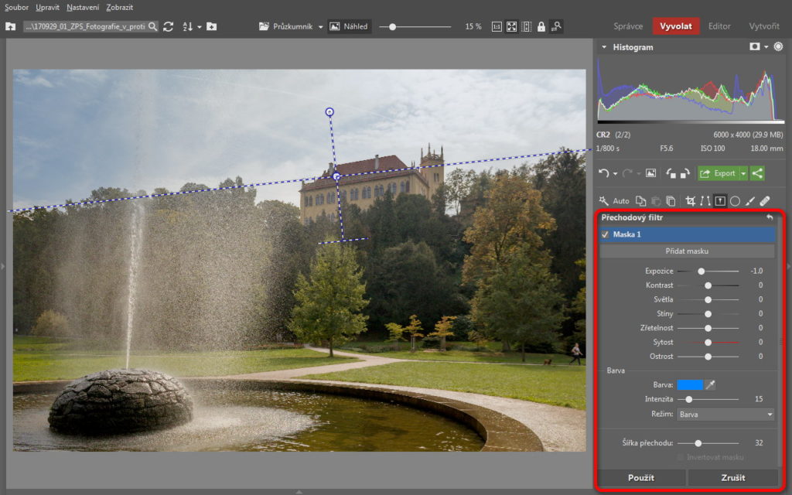Select the Filter brush tool
The width and height of the screenshot is (792, 495).
pyautogui.click(x=750, y=200)
